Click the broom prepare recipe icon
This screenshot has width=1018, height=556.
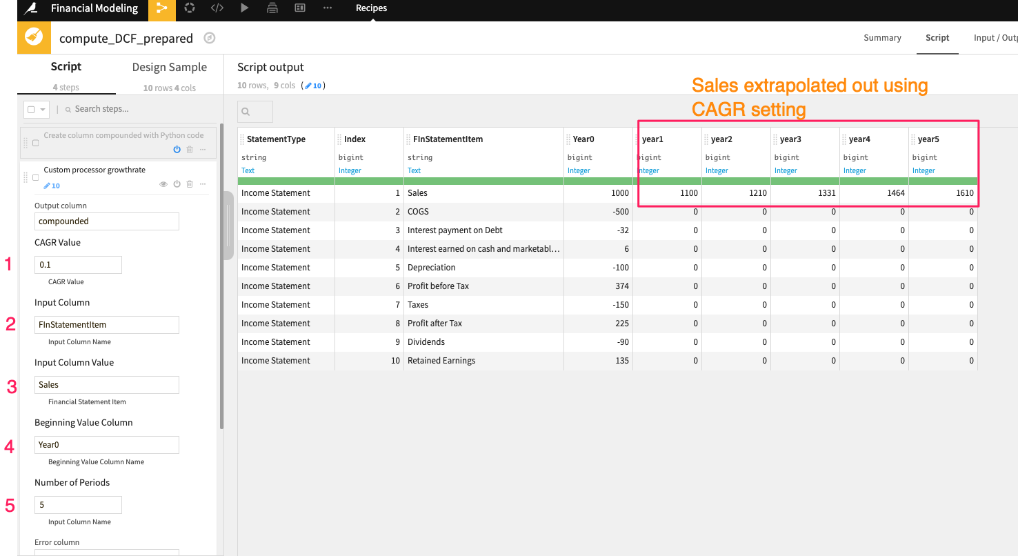pyautogui.click(x=34, y=37)
